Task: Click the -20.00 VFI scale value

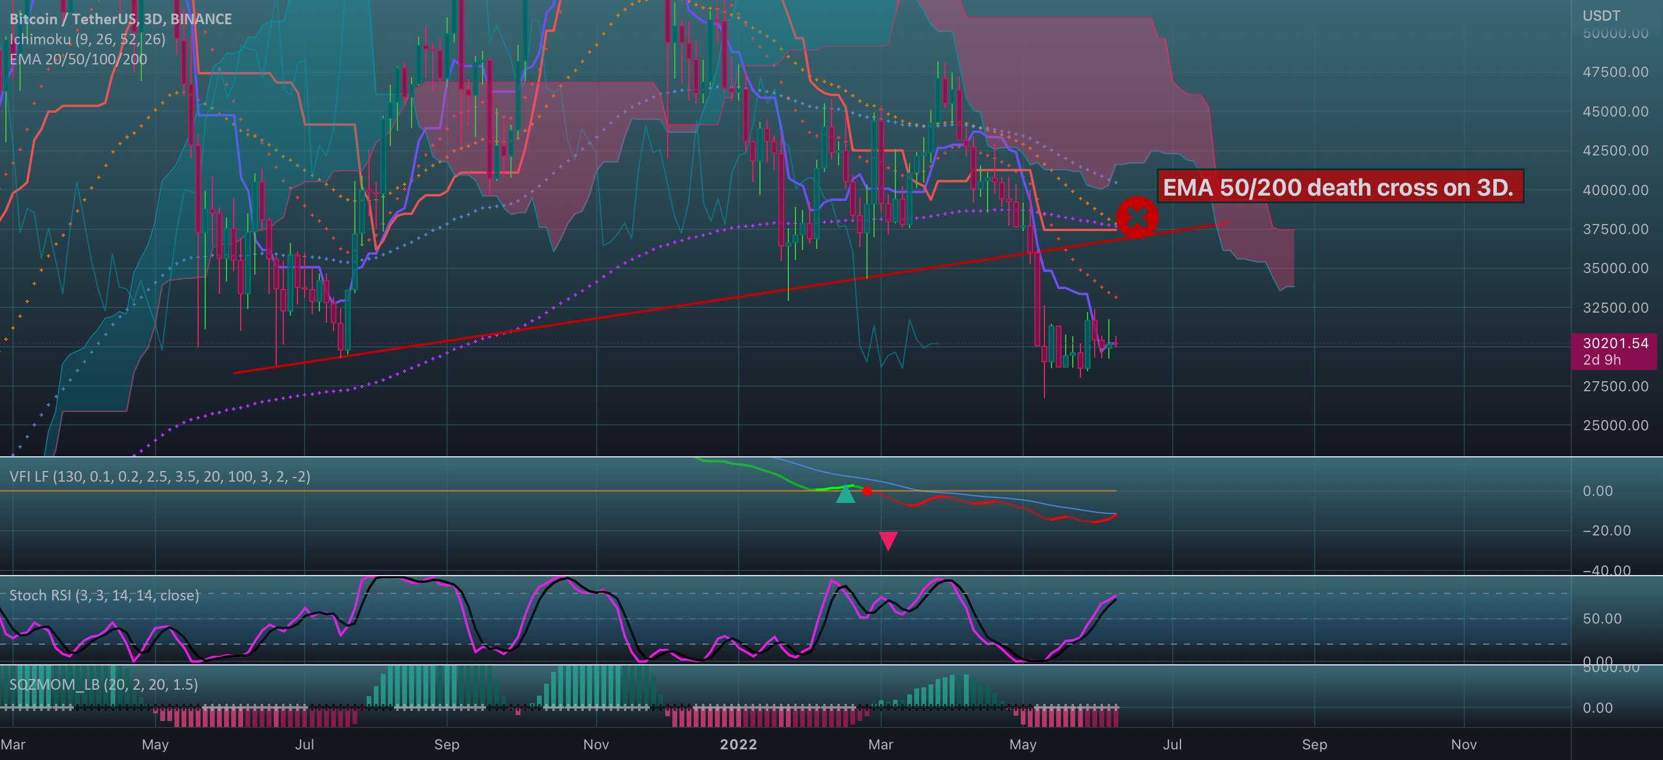Action: tap(1606, 531)
